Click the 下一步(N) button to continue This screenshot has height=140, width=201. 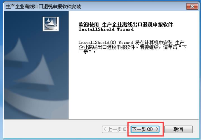[x=145, y=129]
